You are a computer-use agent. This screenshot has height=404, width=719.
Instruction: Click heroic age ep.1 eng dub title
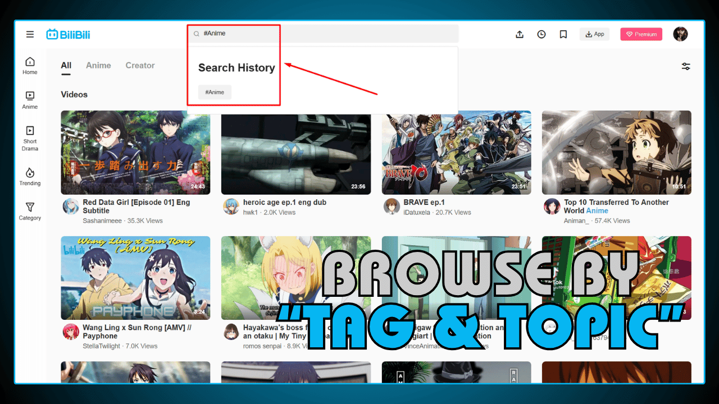285,203
